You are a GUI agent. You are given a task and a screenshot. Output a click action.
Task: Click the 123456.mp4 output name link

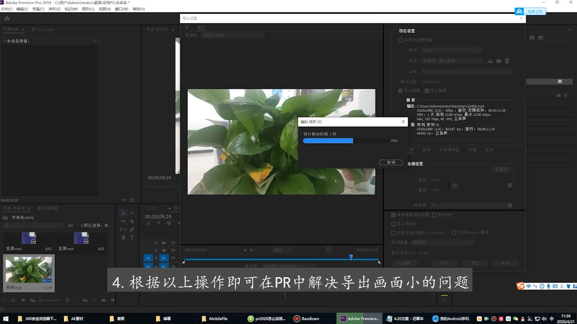(431, 82)
